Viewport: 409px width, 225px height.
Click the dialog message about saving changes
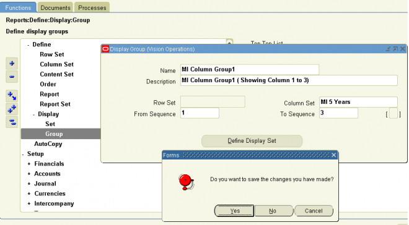pos(272,179)
